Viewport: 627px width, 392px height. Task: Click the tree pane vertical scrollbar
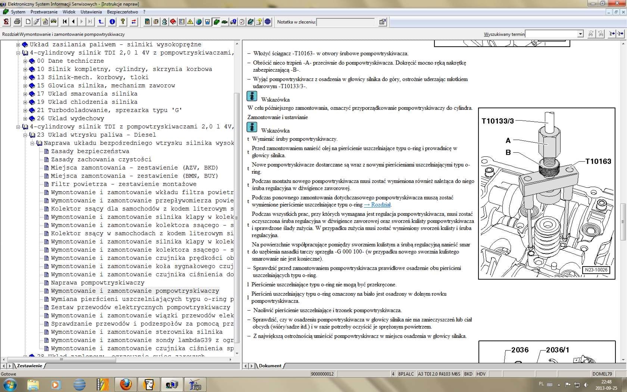coord(236,218)
